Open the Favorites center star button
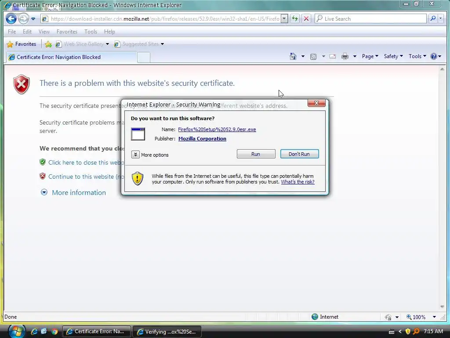This screenshot has width=450, height=338. pos(22,44)
